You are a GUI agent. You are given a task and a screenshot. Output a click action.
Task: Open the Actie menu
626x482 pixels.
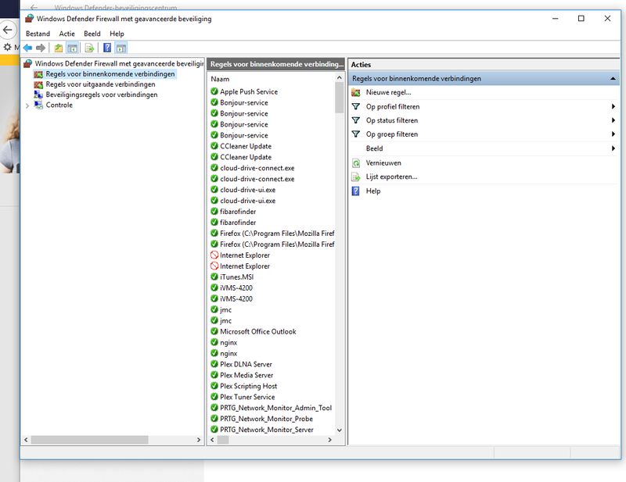[67, 34]
